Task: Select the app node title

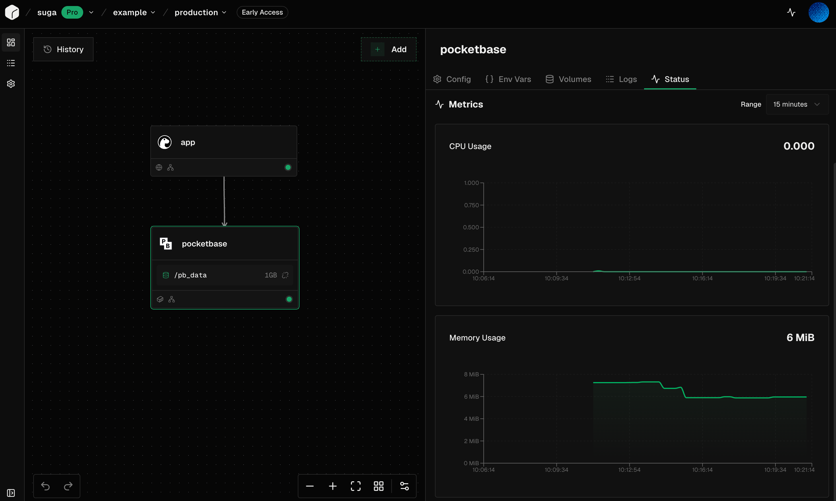Action: [x=188, y=142]
